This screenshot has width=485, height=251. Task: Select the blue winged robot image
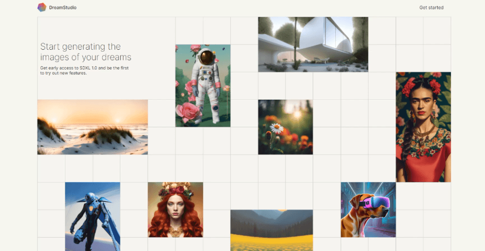tap(92, 216)
